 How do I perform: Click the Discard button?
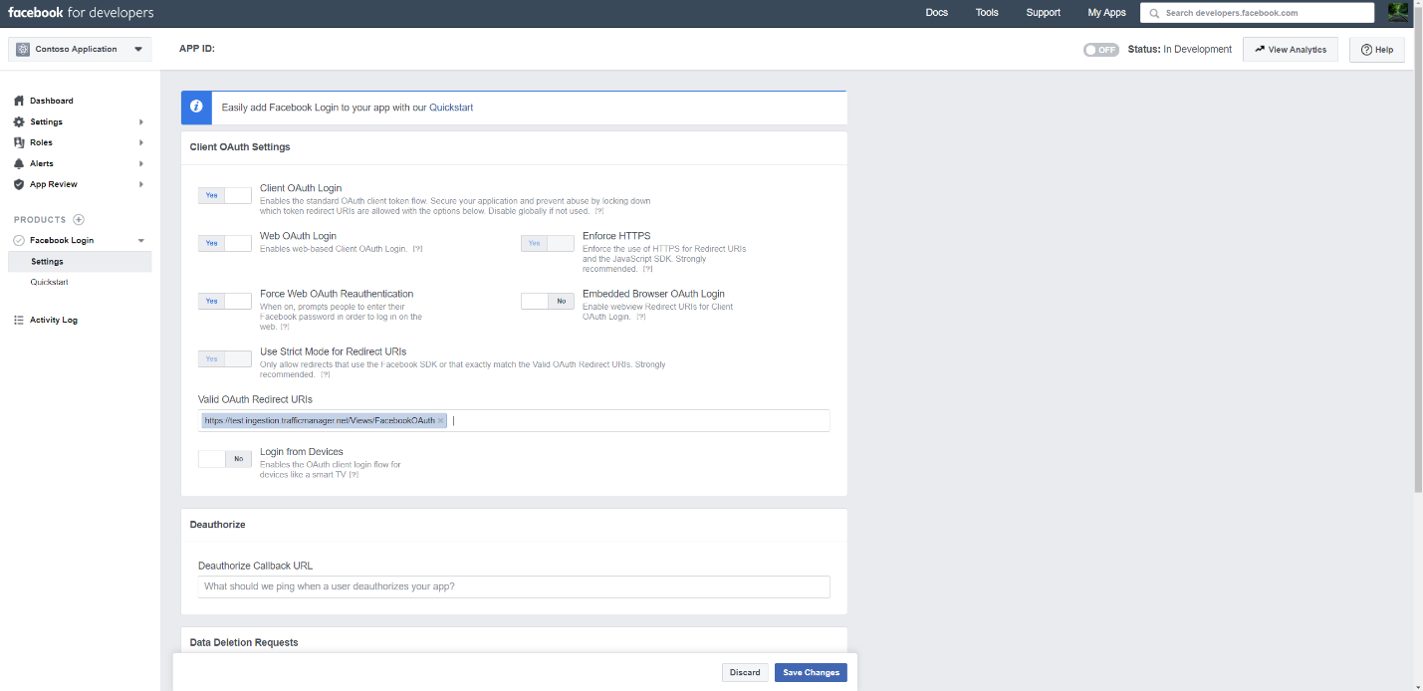click(745, 672)
